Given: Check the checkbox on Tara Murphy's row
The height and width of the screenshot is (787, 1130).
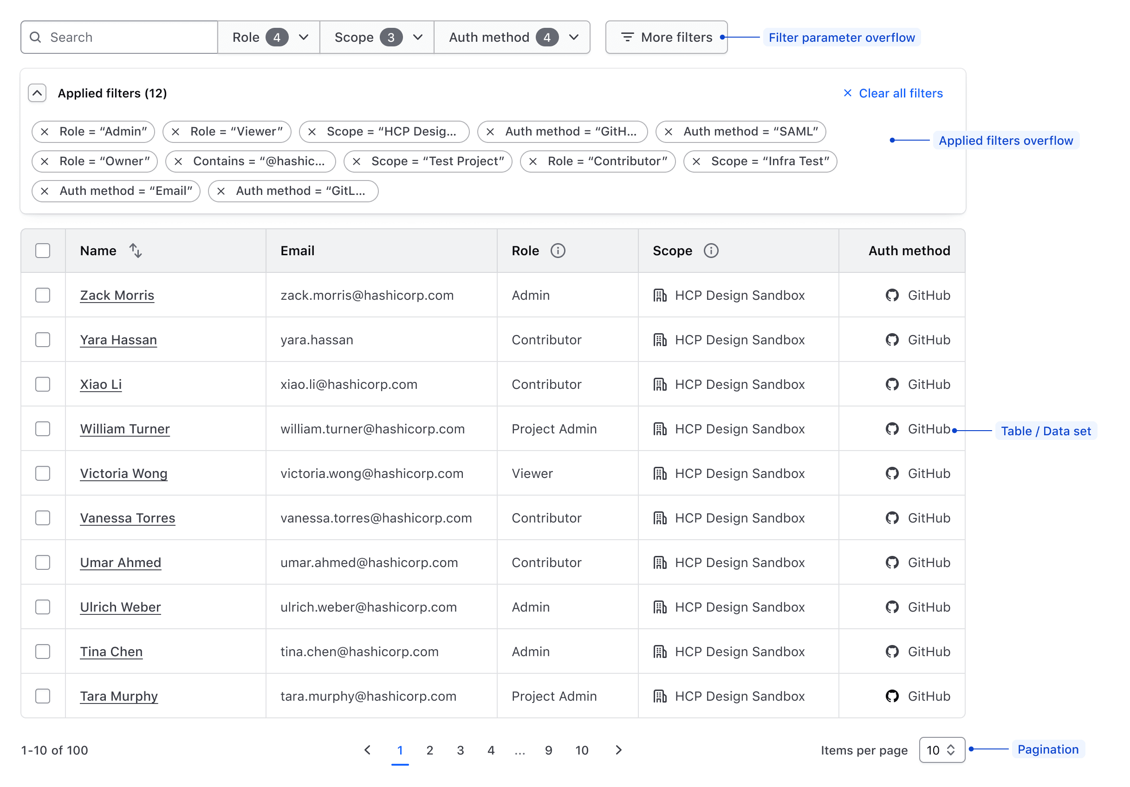Looking at the screenshot, I should point(43,696).
